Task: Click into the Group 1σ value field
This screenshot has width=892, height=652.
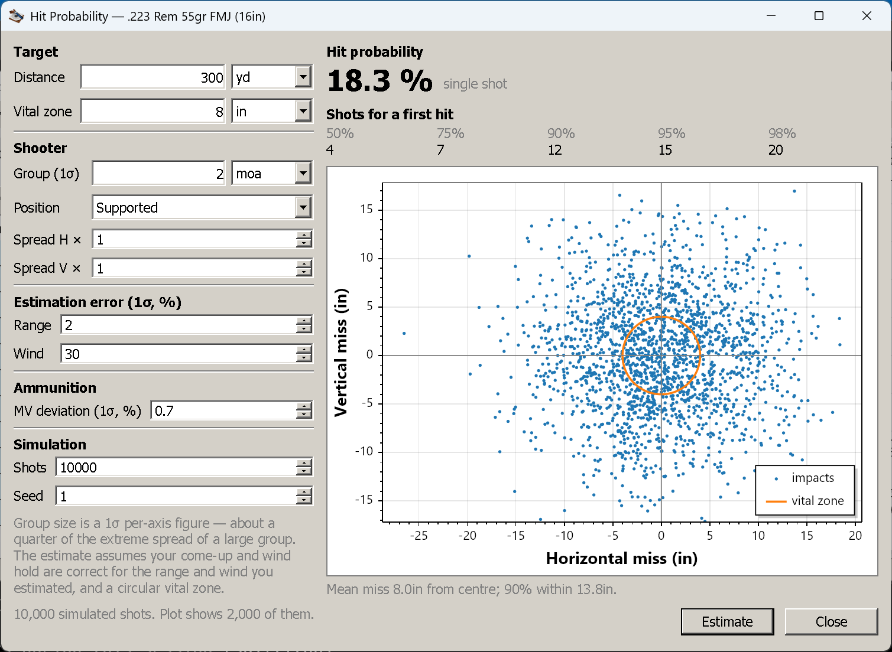Action: [x=158, y=173]
